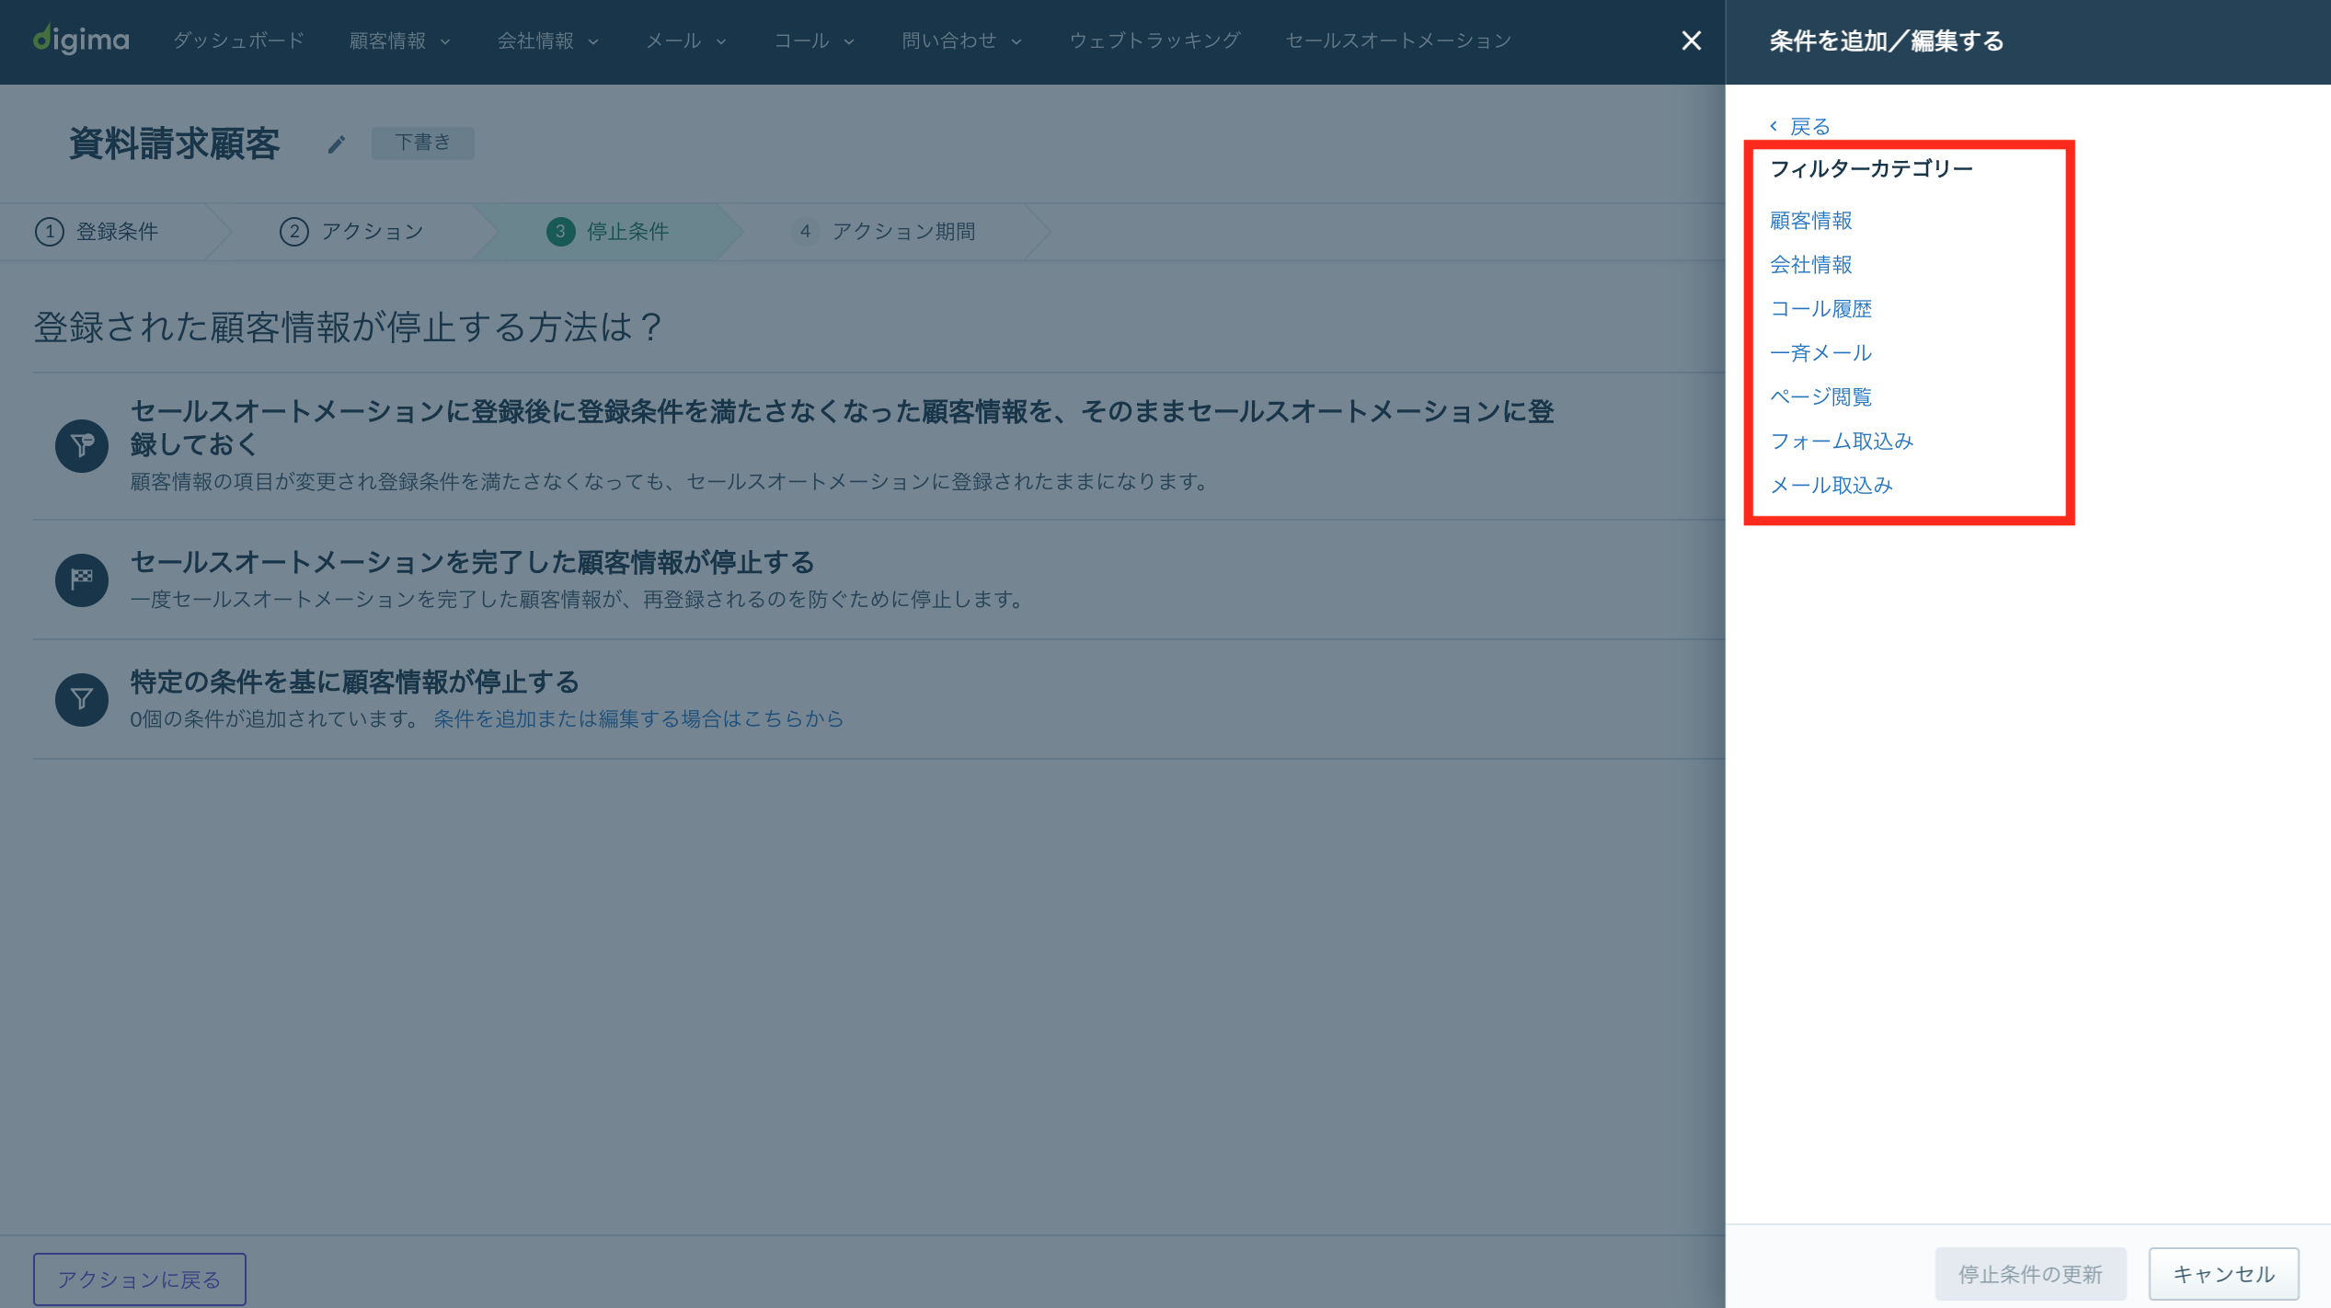Select the コール履歴 filter category

[x=1820, y=308]
